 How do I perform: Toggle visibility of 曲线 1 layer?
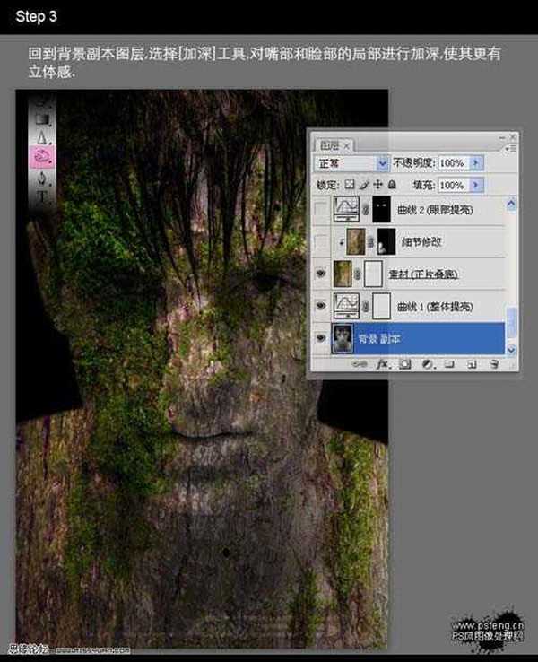(321, 306)
